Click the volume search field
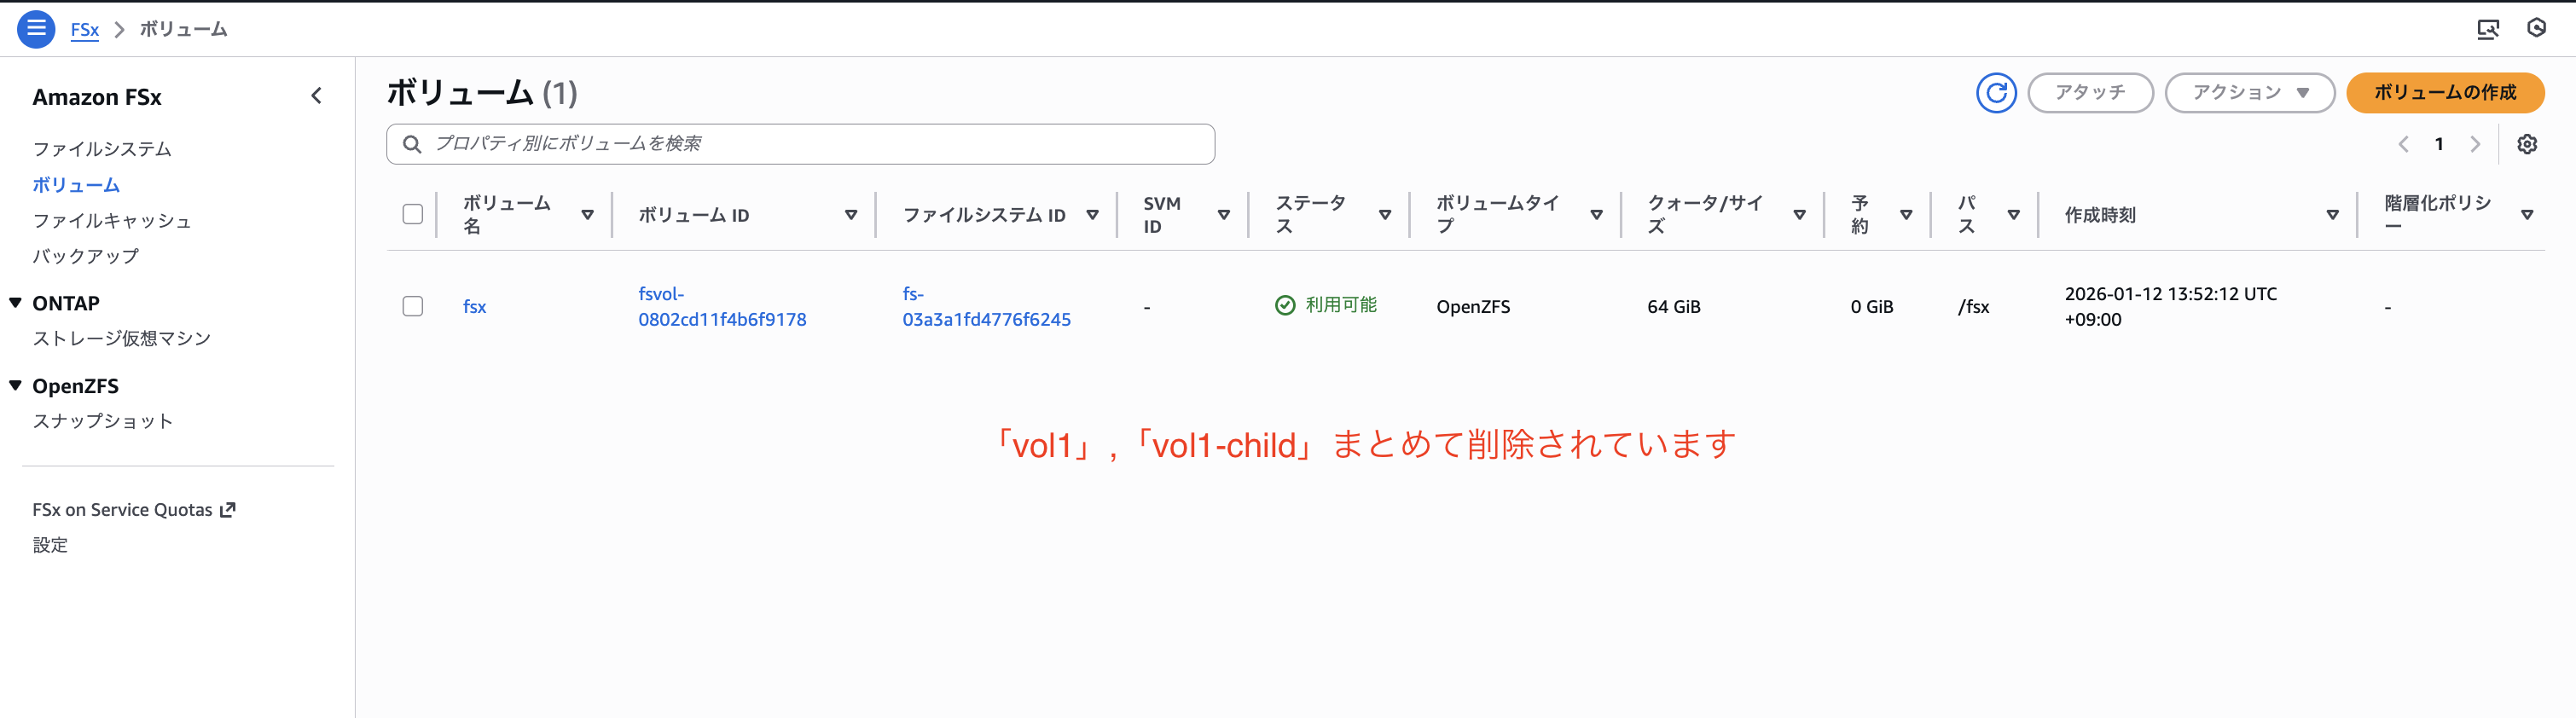 [x=800, y=144]
